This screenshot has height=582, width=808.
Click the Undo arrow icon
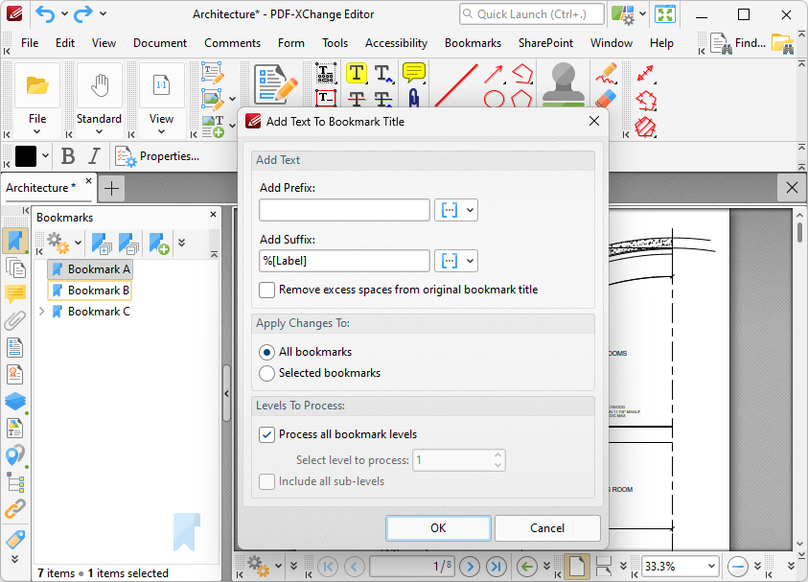(45, 14)
